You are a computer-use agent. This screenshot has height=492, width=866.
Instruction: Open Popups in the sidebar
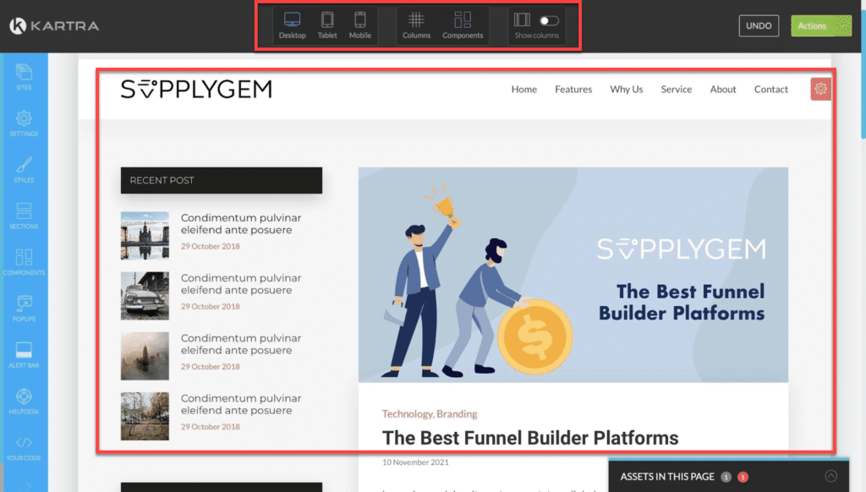pyautogui.click(x=24, y=309)
